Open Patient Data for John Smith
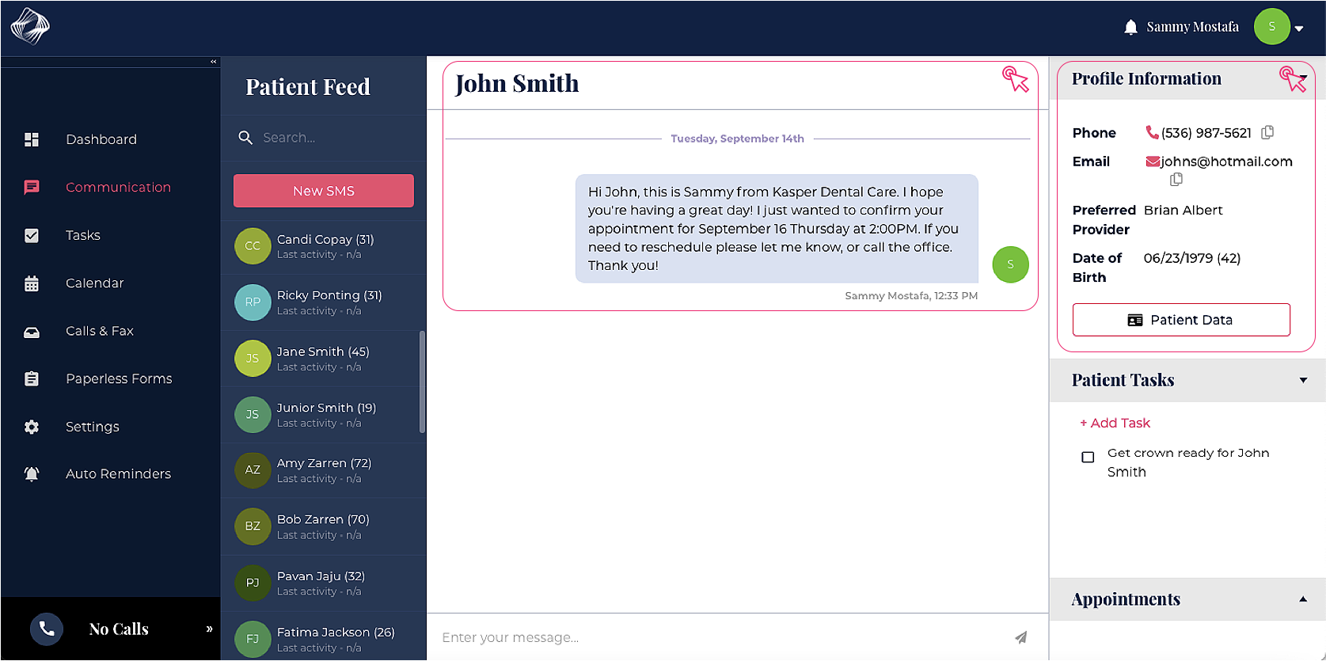The width and height of the screenshot is (1326, 661). pyautogui.click(x=1181, y=320)
